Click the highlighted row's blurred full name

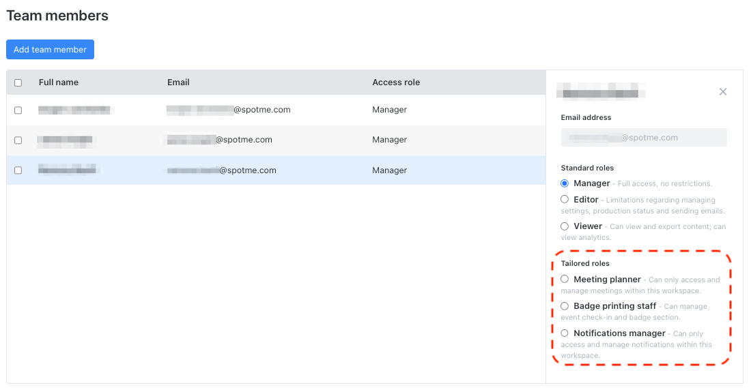[67, 169]
